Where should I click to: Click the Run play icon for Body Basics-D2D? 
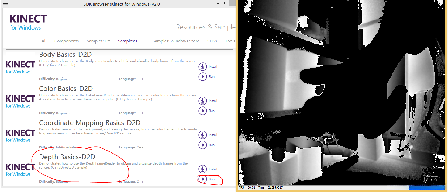pyautogui.click(x=203, y=77)
